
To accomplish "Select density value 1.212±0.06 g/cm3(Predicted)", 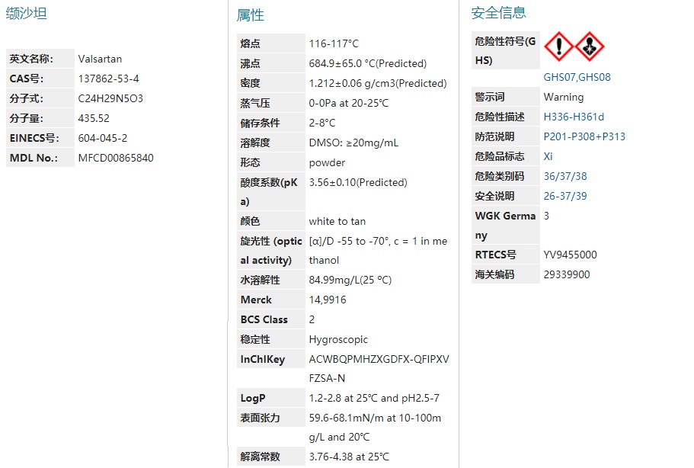I will click(378, 83).
